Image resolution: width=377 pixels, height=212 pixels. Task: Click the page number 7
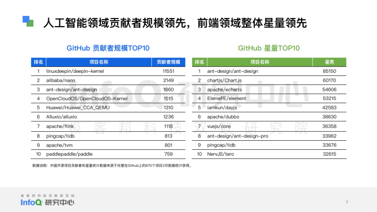coord(347,202)
